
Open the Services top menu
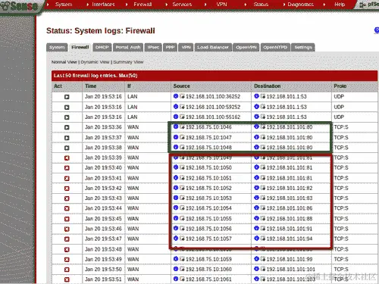click(182, 5)
